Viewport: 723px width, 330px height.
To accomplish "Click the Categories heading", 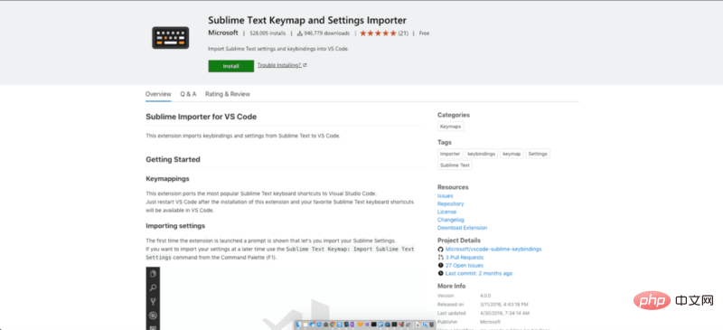I will point(454,115).
